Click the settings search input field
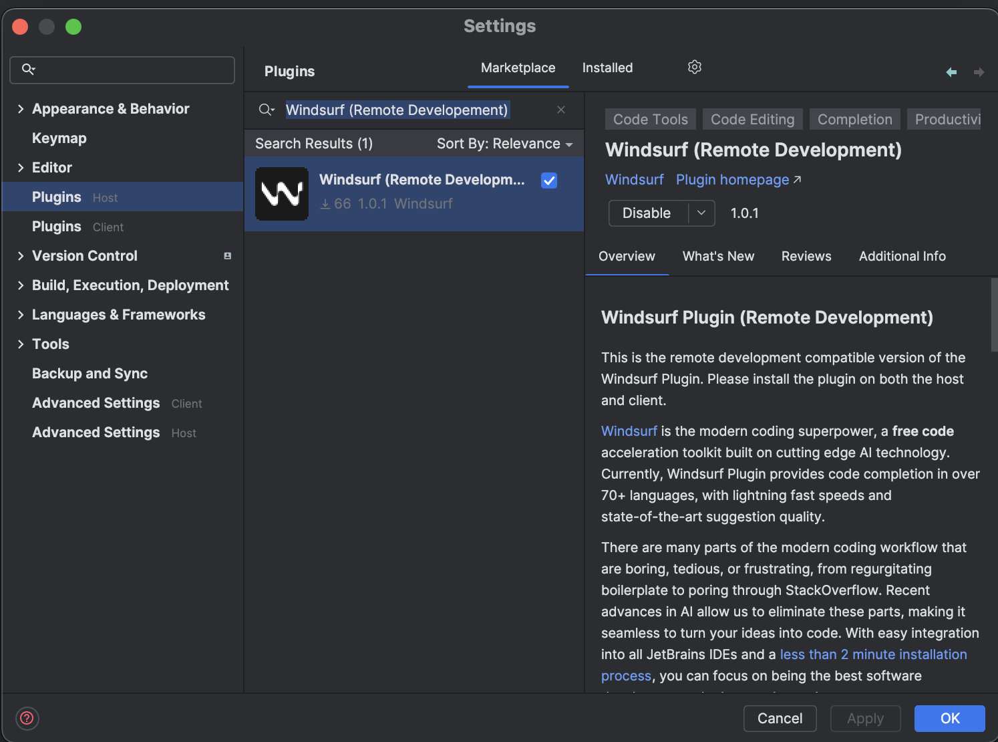The width and height of the screenshot is (998, 742). click(x=134, y=70)
